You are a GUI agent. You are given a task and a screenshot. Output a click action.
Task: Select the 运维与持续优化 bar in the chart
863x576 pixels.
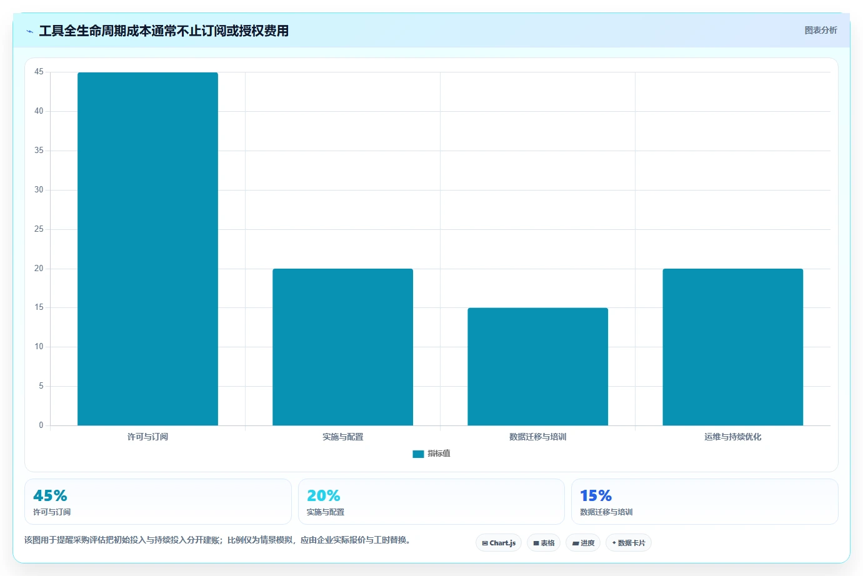[732, 347]
